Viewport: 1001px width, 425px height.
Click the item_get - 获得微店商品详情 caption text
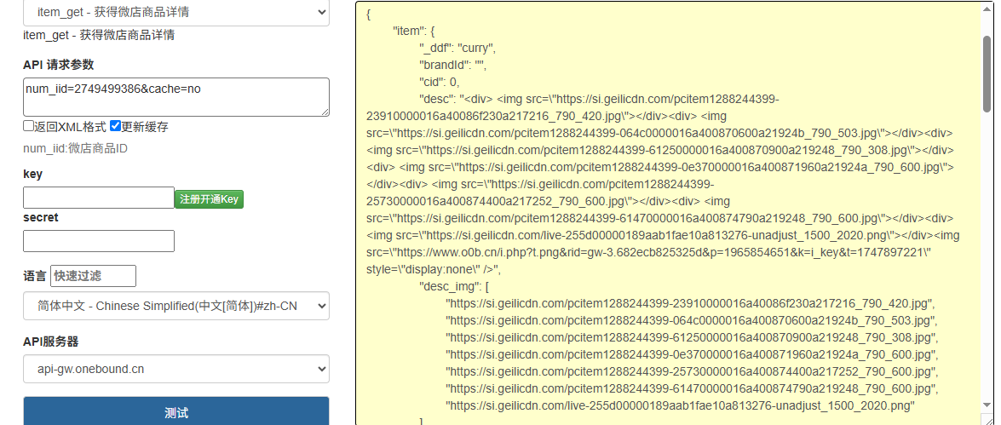pos(99,34)
